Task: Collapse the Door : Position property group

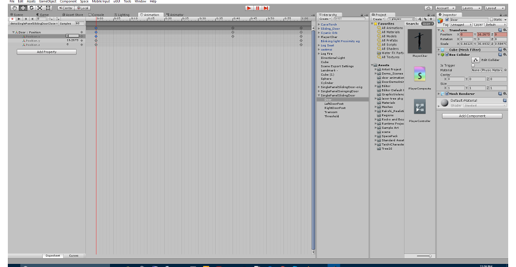Action: [x=14, y=32]
